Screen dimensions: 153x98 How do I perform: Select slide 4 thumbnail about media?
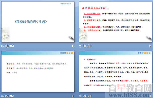[115, 72]
